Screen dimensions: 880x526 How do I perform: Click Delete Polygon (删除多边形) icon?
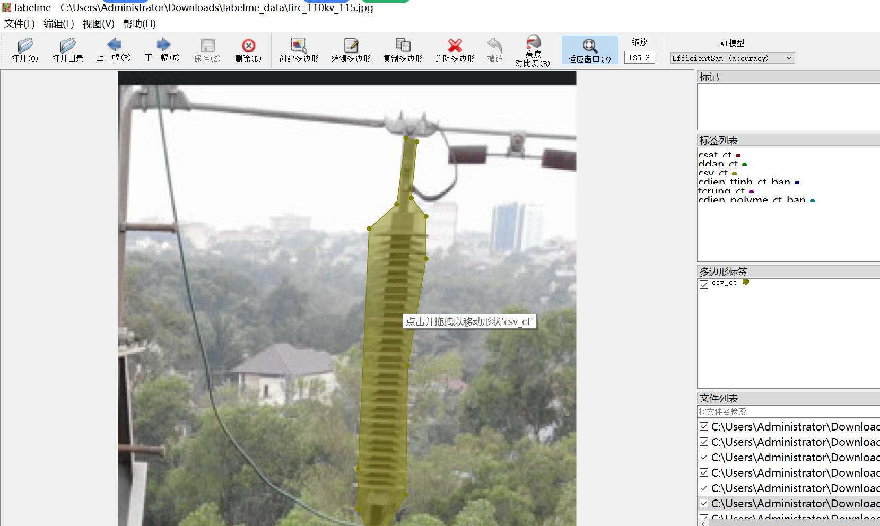coord(455,50)
